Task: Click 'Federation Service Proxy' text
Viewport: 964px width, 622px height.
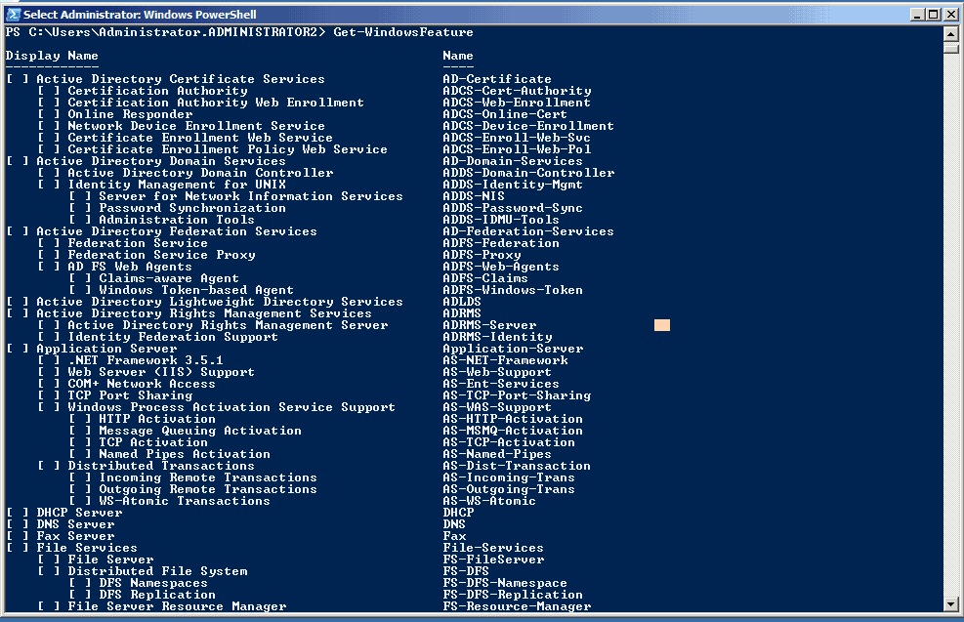Action: [x=161, y=255]
